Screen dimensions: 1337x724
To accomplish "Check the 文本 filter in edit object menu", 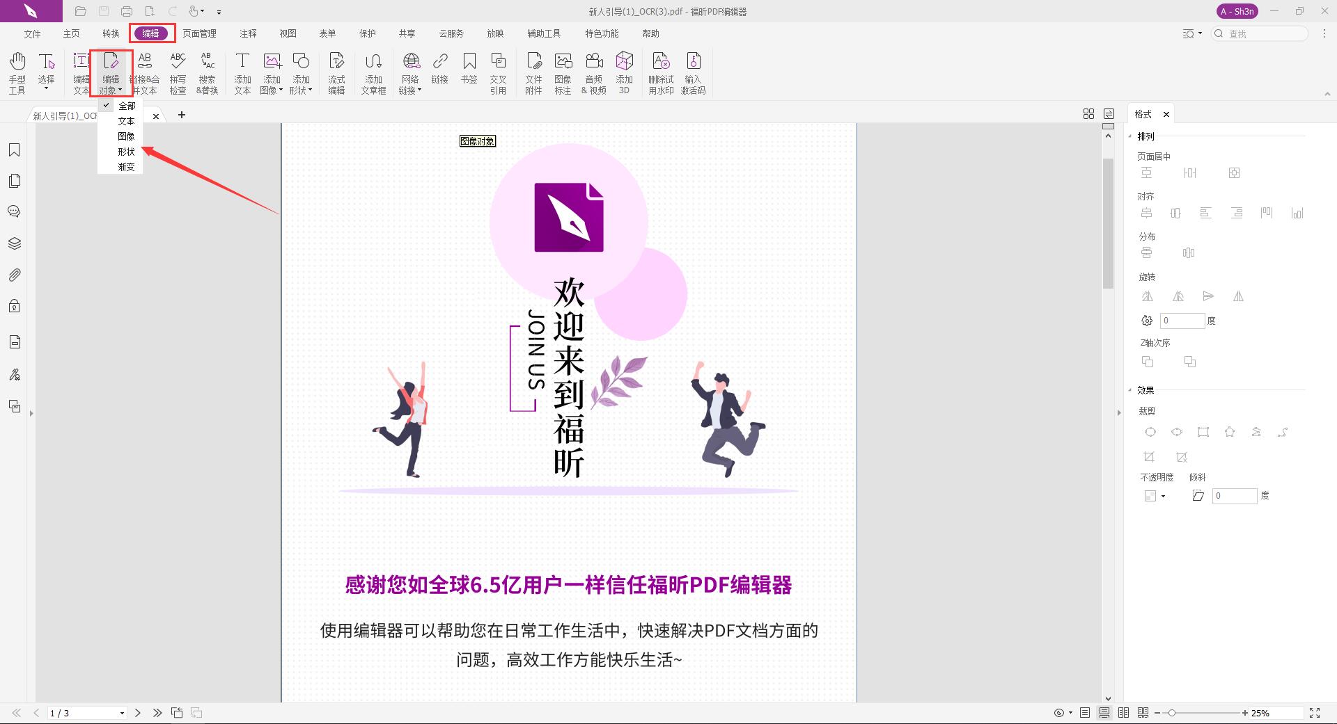I will point(125,120).
